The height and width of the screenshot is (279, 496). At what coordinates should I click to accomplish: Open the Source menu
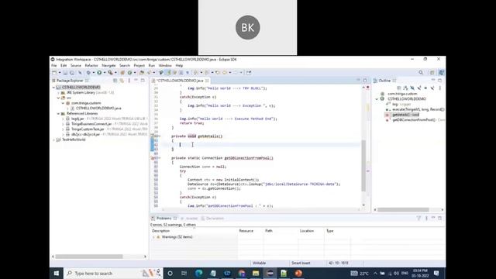click(76, 65)
